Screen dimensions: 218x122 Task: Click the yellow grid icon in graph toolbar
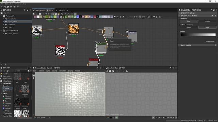(x=59, y=14)
